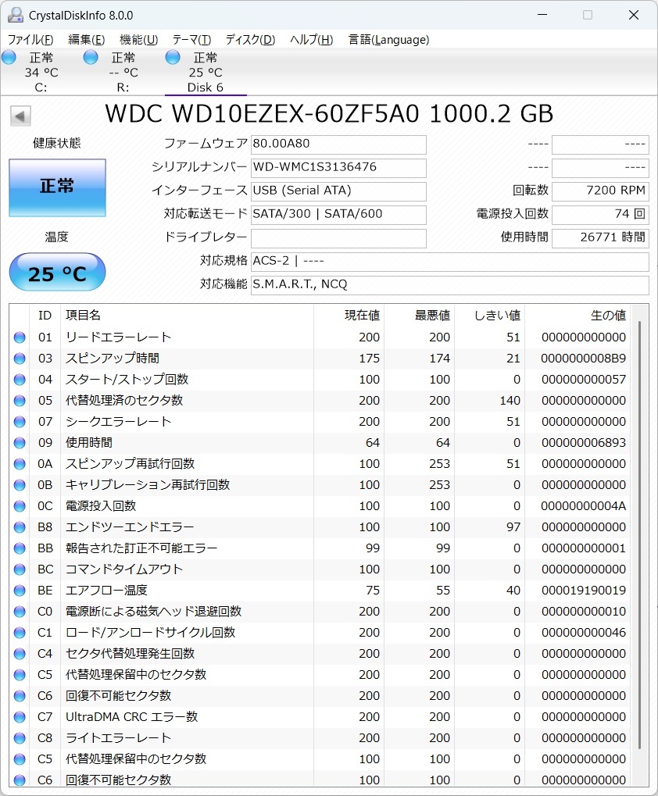This screenshot has height=796, width=658.
Task: Minimize the CrystalDiskInfo window
Action: 542,15
